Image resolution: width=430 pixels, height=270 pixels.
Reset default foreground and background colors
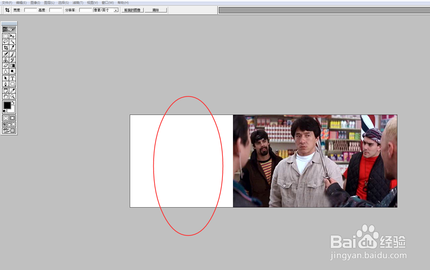point(4,111)
